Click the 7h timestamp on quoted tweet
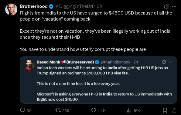Image resolution: width=181 pixels, height=115 pixels. point(136,62)
